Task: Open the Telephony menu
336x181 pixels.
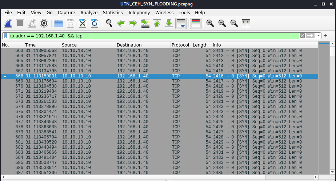Action: [139, 13]
